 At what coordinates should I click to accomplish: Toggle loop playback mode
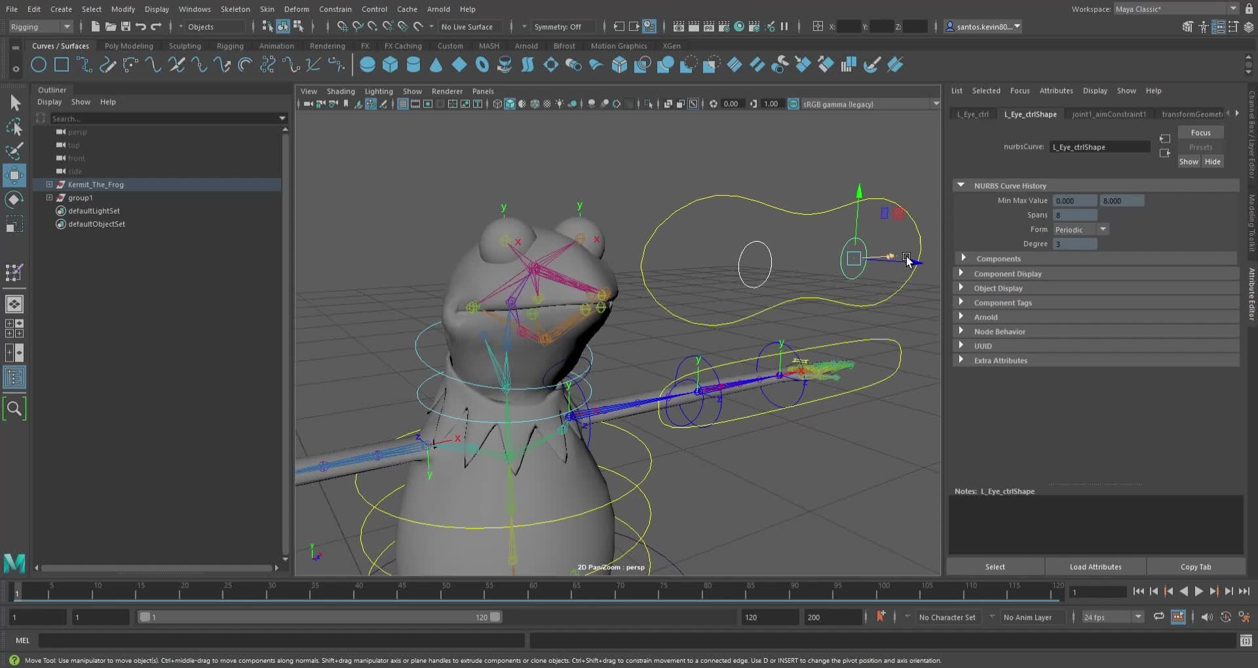[x=1159, y=617]
